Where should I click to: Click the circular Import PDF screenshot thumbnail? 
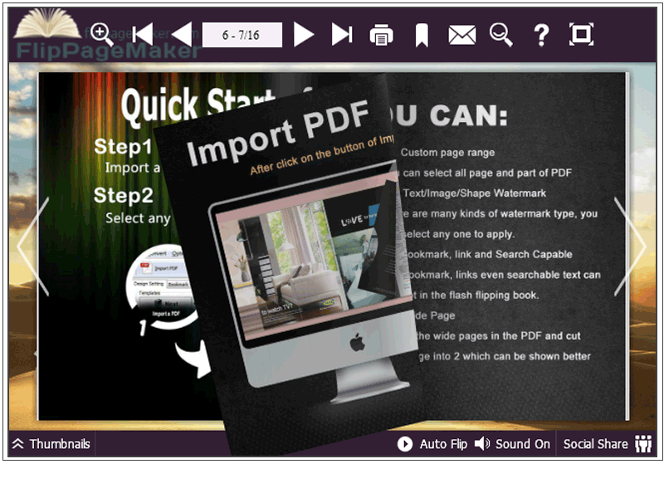click(x=161, y=287)
